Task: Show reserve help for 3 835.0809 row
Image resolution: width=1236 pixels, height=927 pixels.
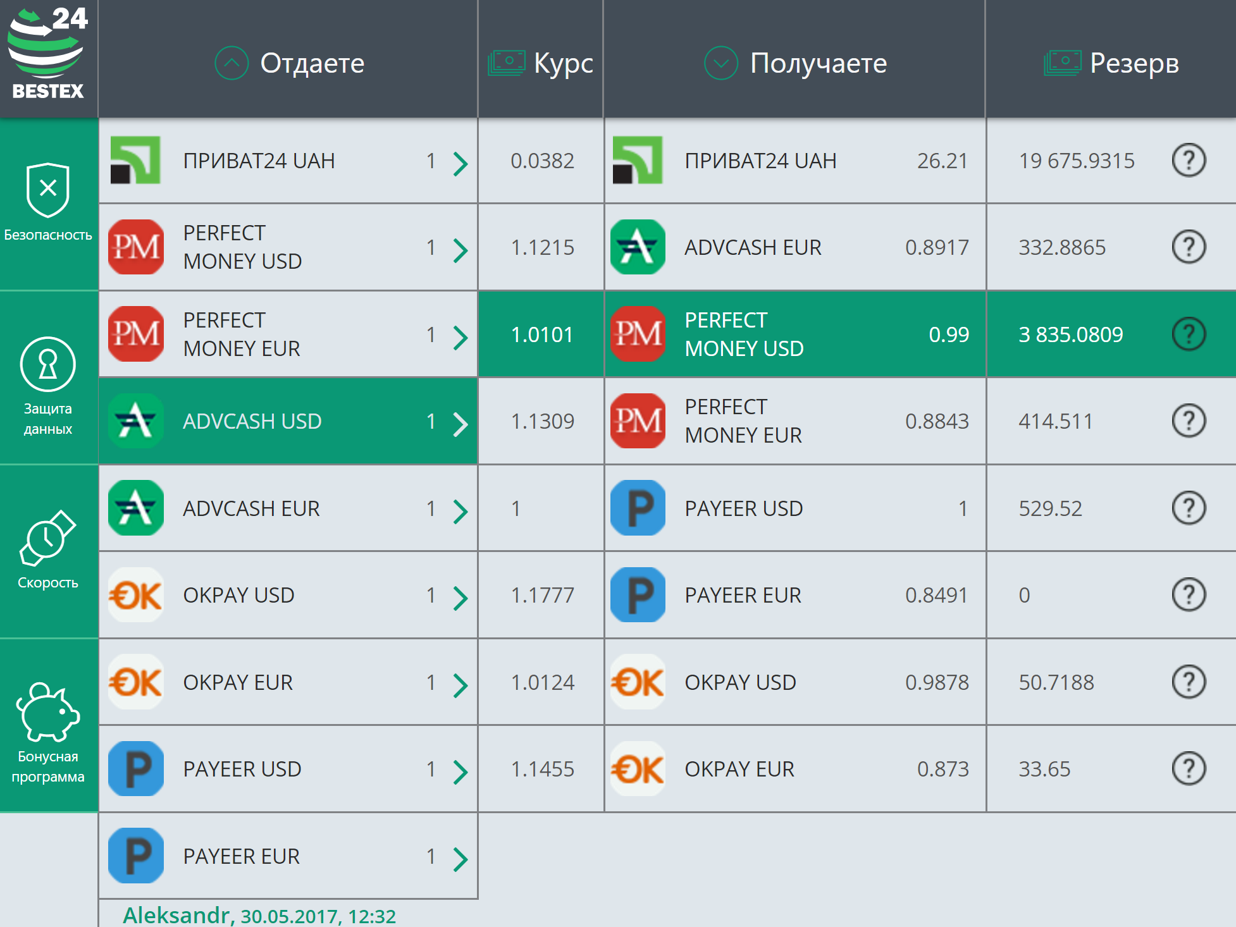Action: (1189, 334)
